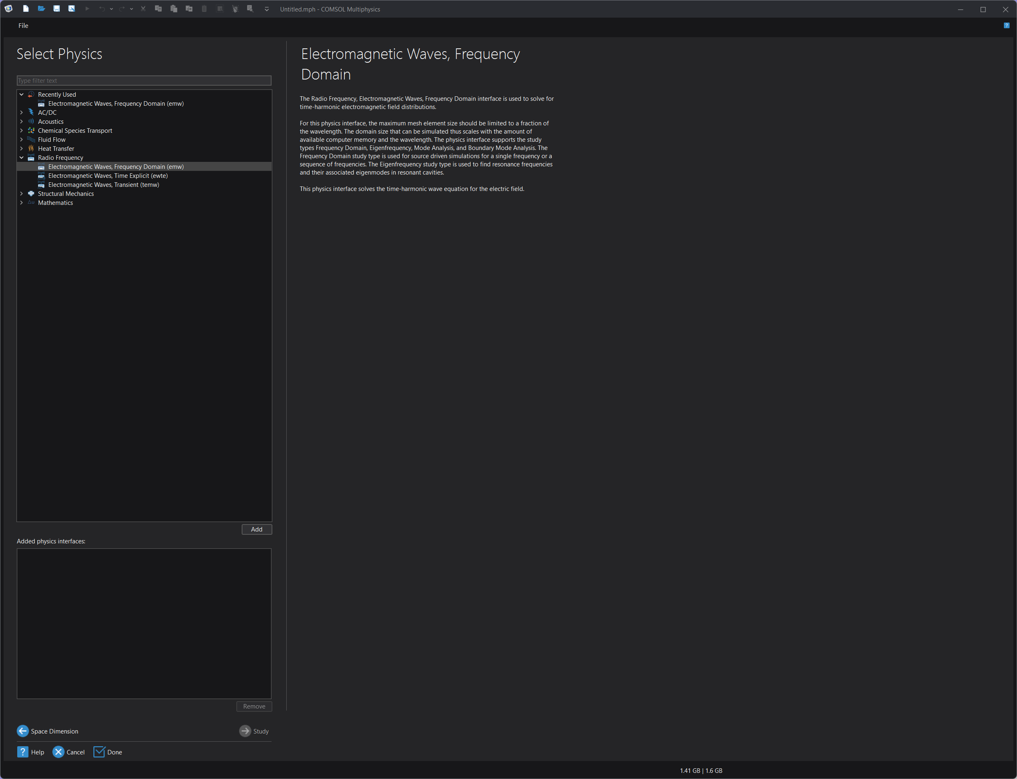This screenshot has width=1017, height=779.
Task: Click the Done button
Action: [x=108, y=752]
